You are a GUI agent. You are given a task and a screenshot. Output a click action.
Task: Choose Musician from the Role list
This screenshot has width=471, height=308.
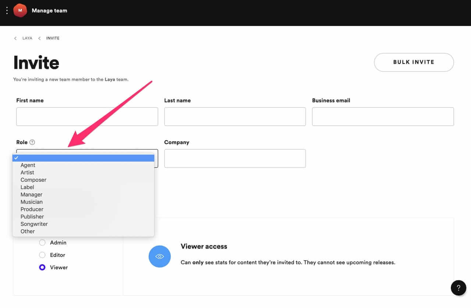point(83,202)
